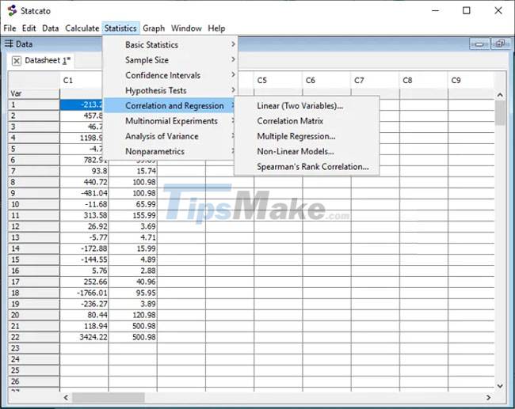This screenshot has height=409, width=515.
Task: Open the Edit menu
Action: tap(29, 28)
